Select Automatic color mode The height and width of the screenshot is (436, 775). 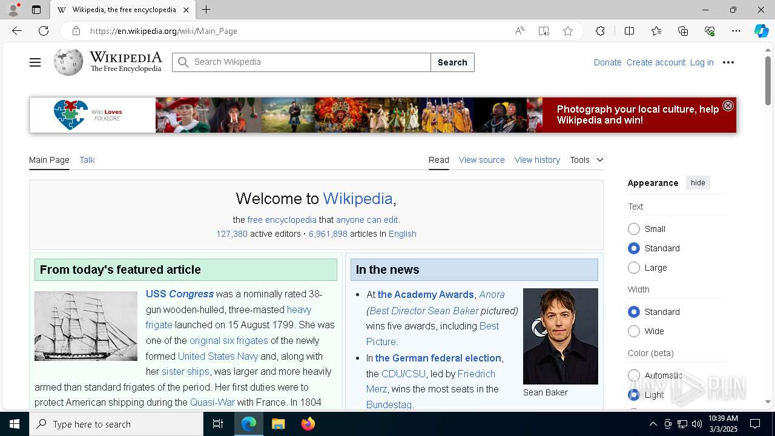(x=634, y=375)
